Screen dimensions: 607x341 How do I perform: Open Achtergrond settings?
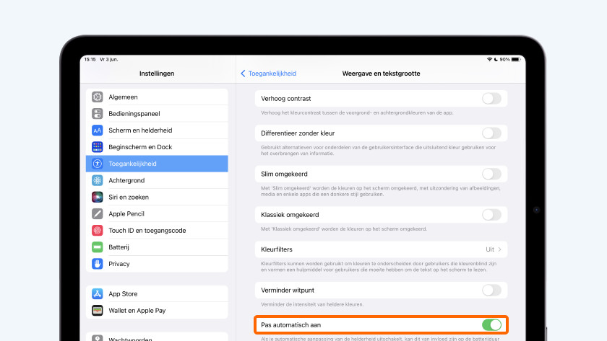pos(157,180)
